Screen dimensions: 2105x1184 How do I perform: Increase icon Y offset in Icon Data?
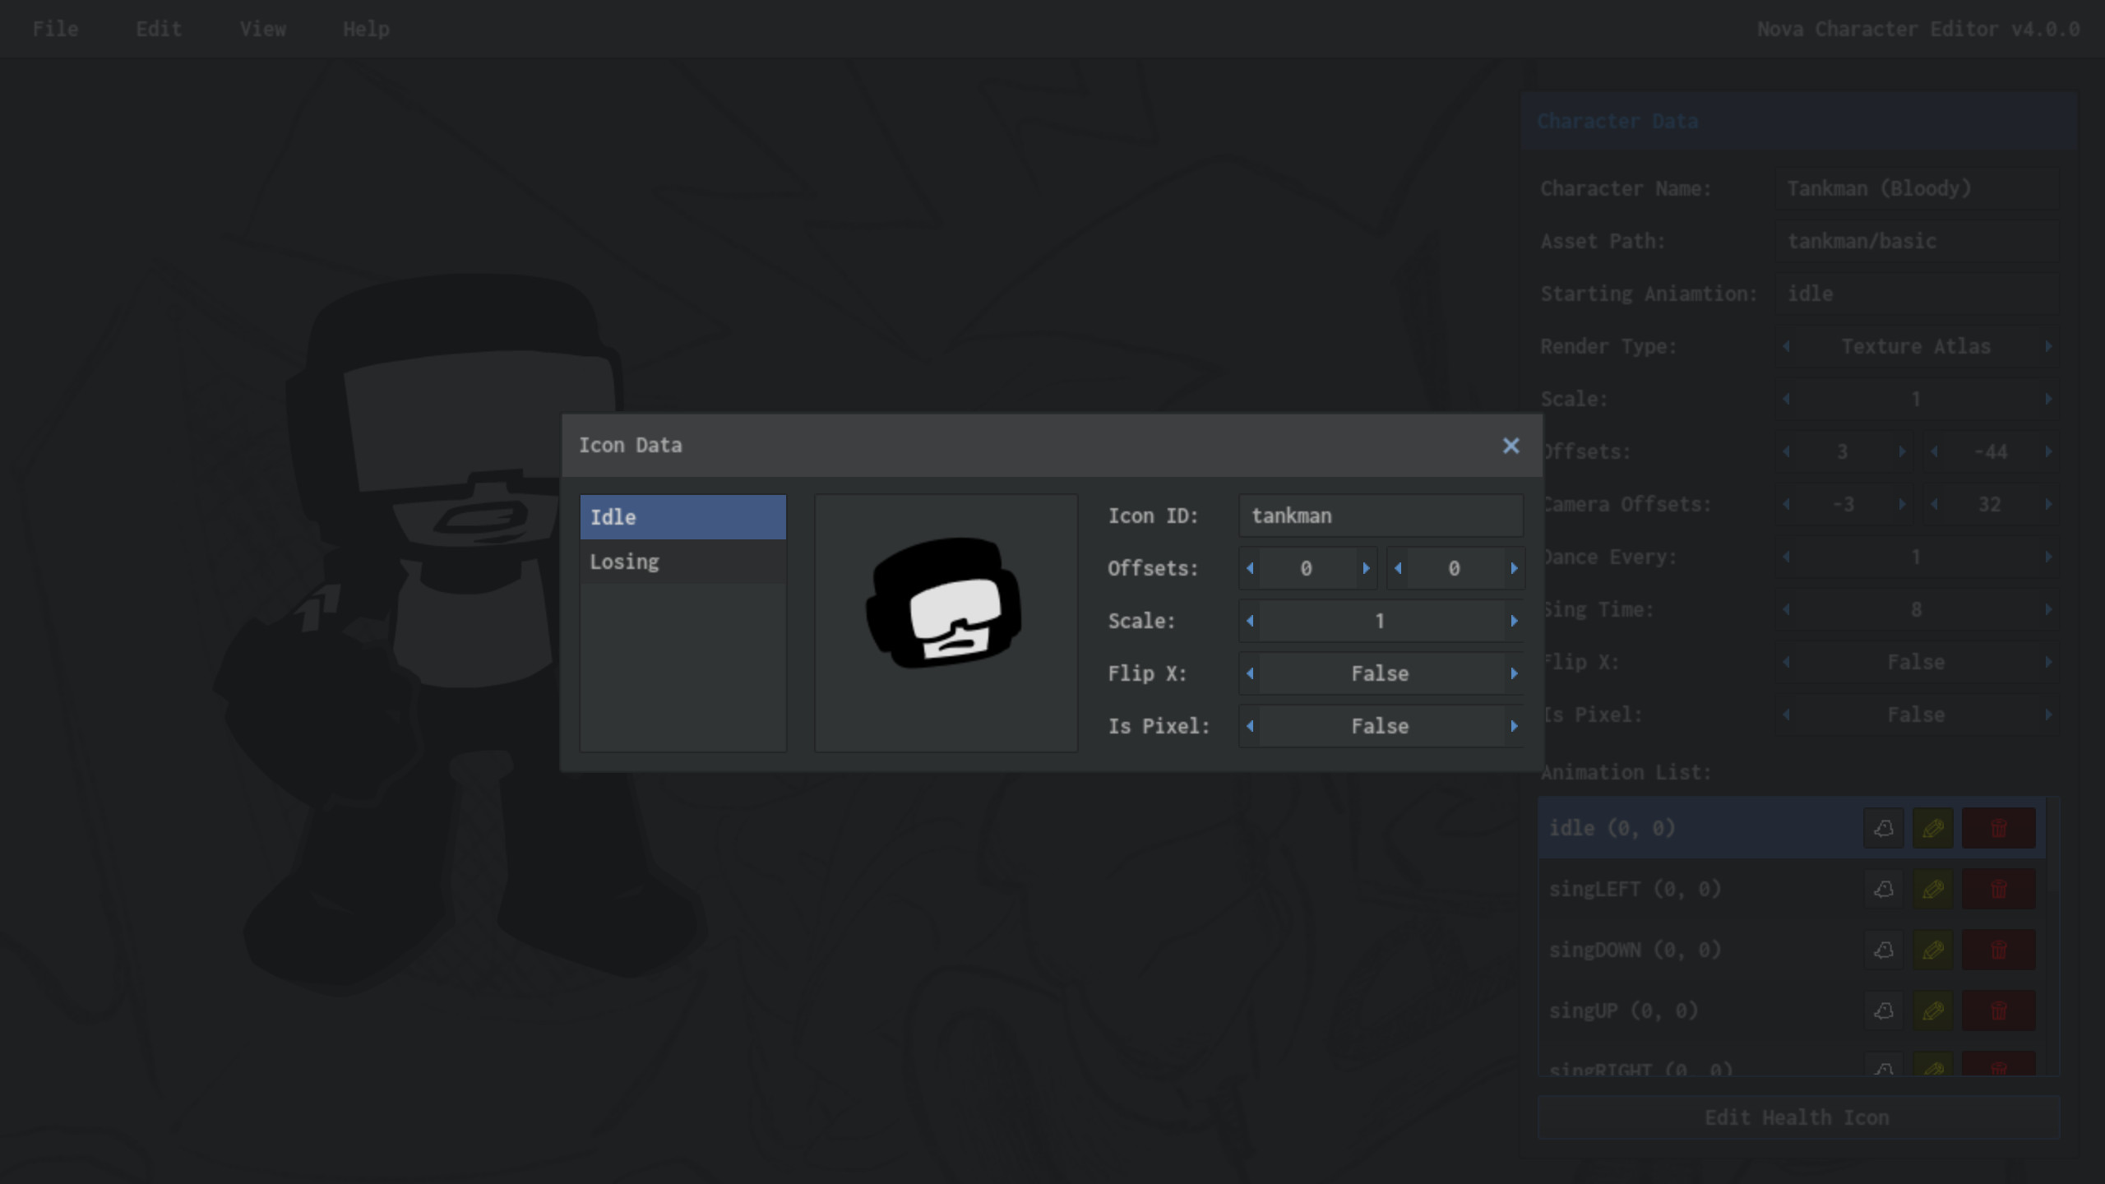point(1514,568)
